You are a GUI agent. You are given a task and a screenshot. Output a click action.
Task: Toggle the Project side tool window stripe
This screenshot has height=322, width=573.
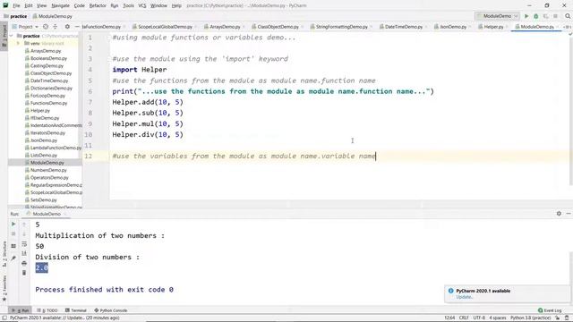4,35
